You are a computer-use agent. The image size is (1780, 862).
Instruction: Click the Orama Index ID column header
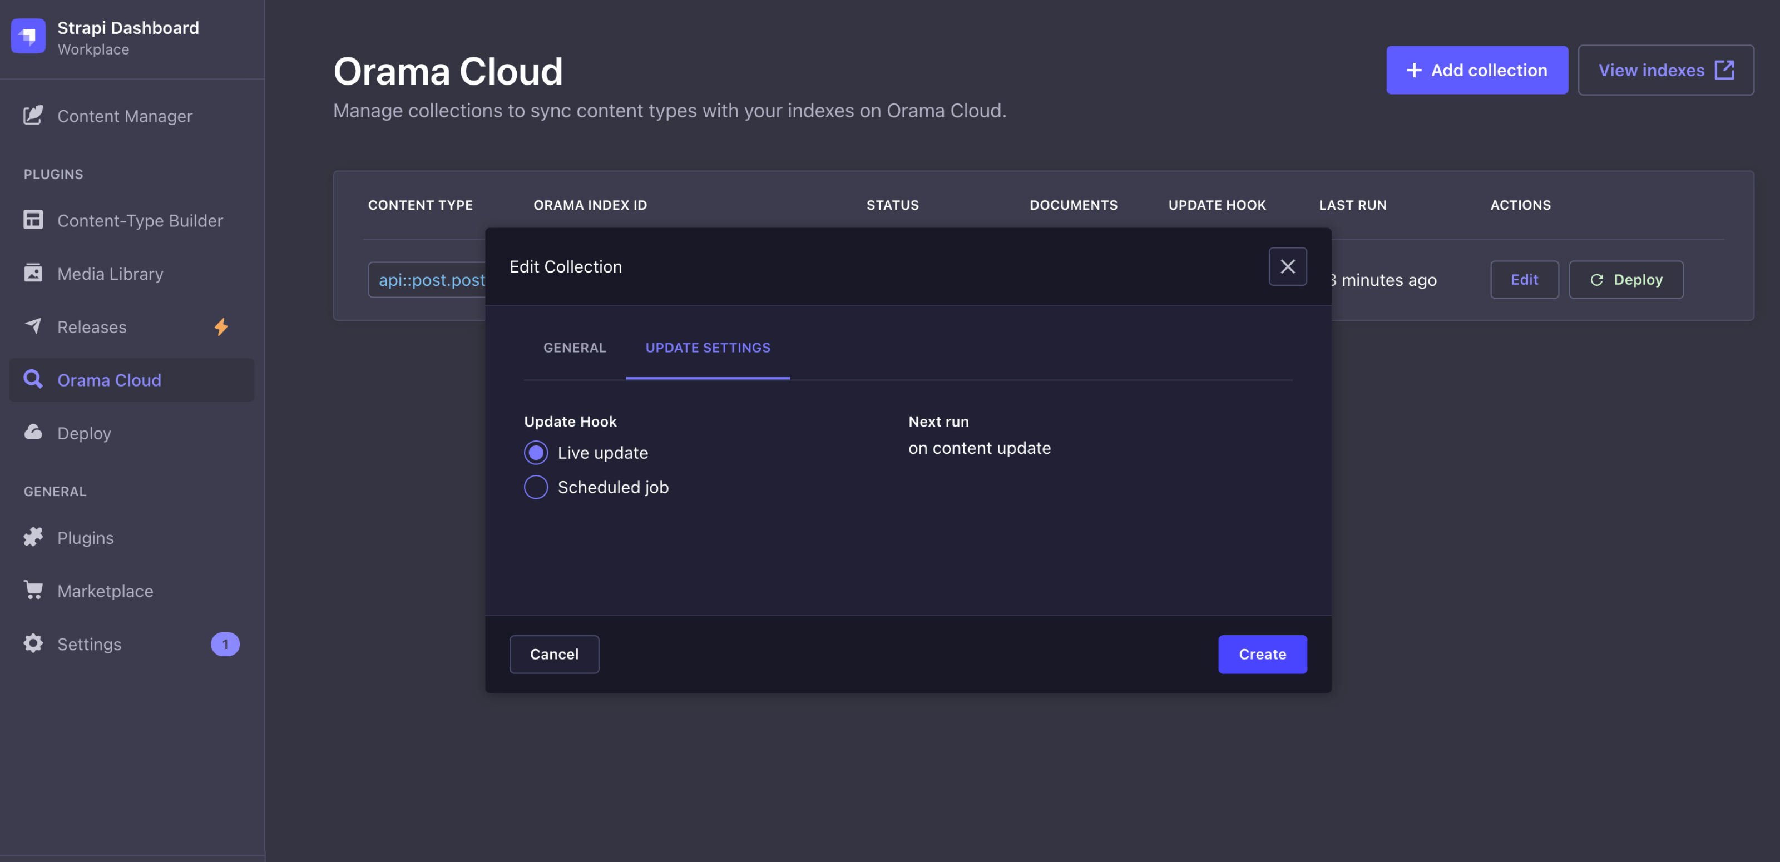[590, 205]
